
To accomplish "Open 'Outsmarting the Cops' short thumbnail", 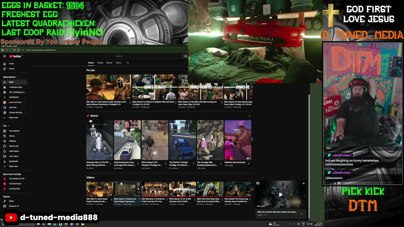I will [127, 140].
